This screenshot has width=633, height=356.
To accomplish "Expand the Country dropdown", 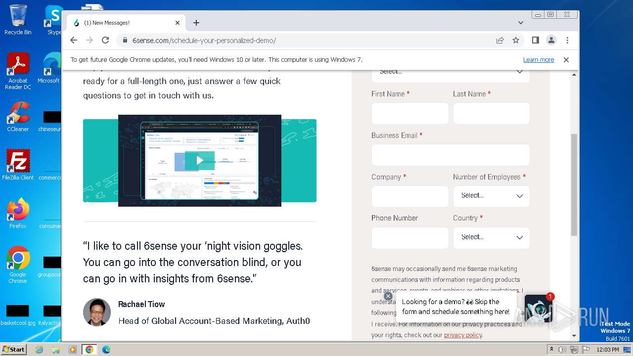I will pyautogui.click(x=491, y=238).
